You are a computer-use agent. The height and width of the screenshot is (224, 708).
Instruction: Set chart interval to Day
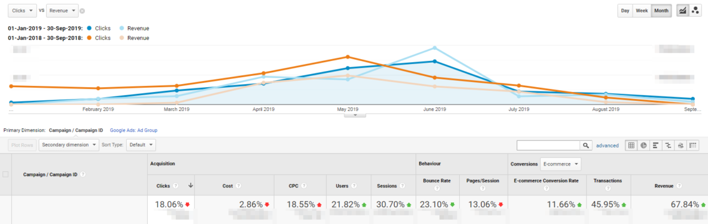click(x=625, y=11)
